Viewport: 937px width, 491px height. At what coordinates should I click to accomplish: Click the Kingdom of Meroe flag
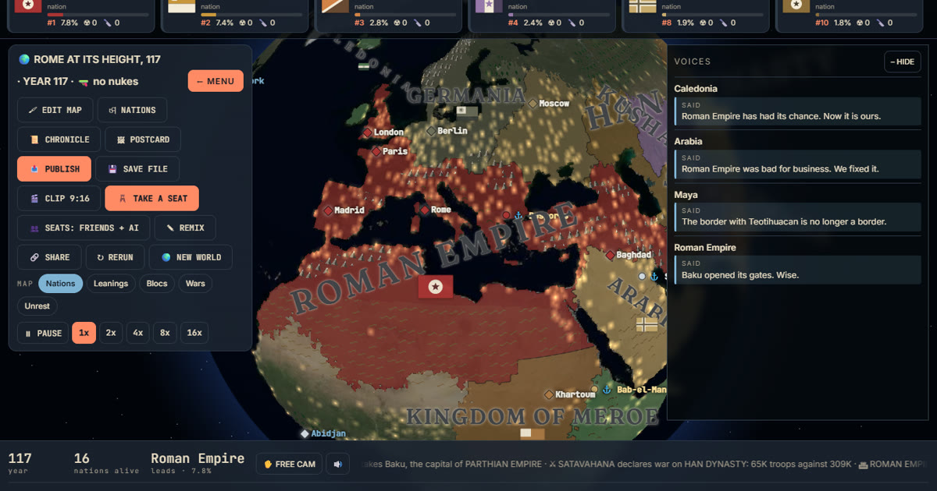(532, 435)
